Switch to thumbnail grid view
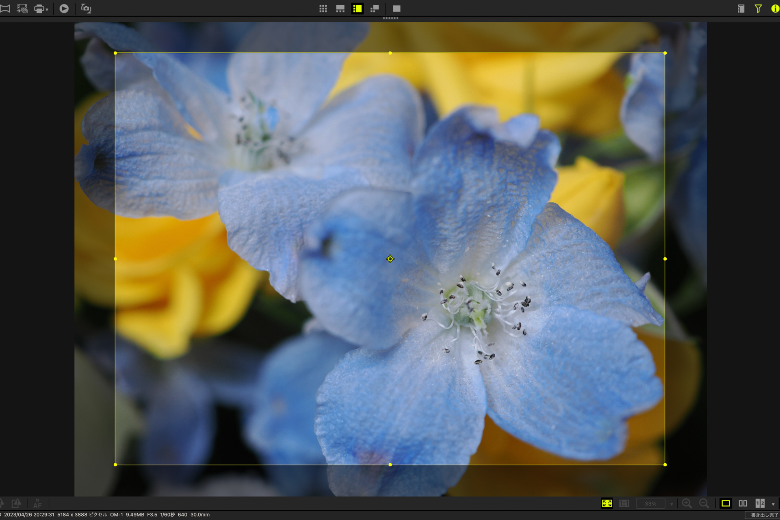Viewport: 780px width, 520px height. point(323,9)
